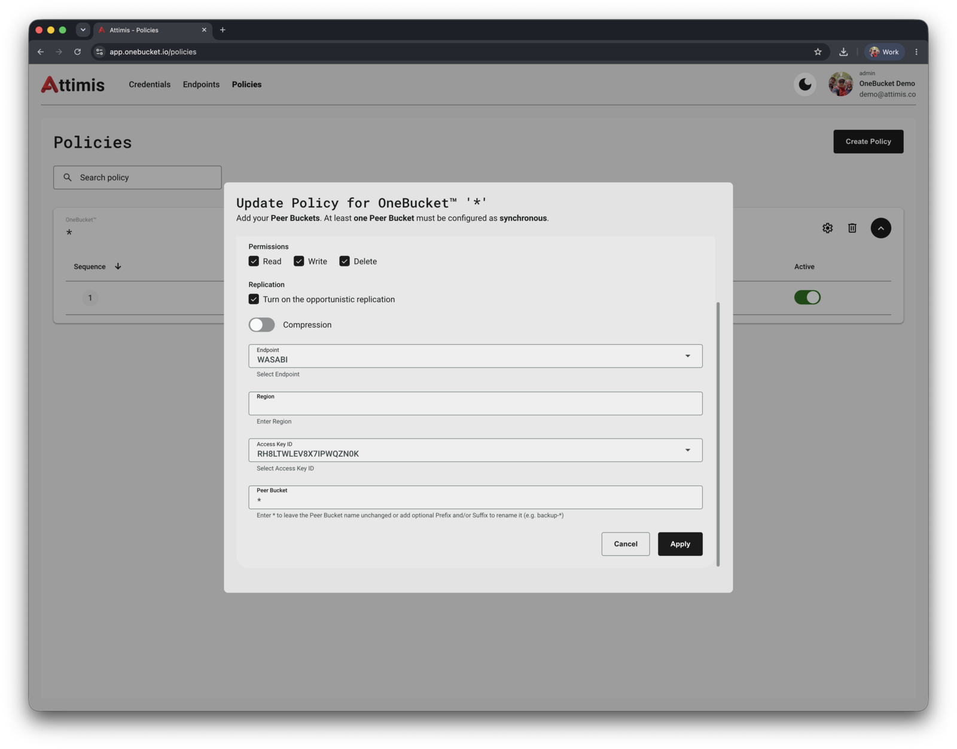Image resolution: width=957 pixels, height=749 pixels.
Task: Click the Attimis logo
Action: pyautogui.click(x=72, y=84)
